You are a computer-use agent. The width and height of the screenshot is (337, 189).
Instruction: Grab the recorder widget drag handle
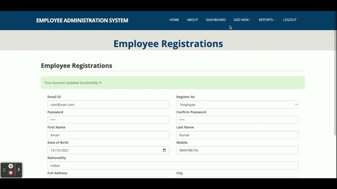click(4, 170)
